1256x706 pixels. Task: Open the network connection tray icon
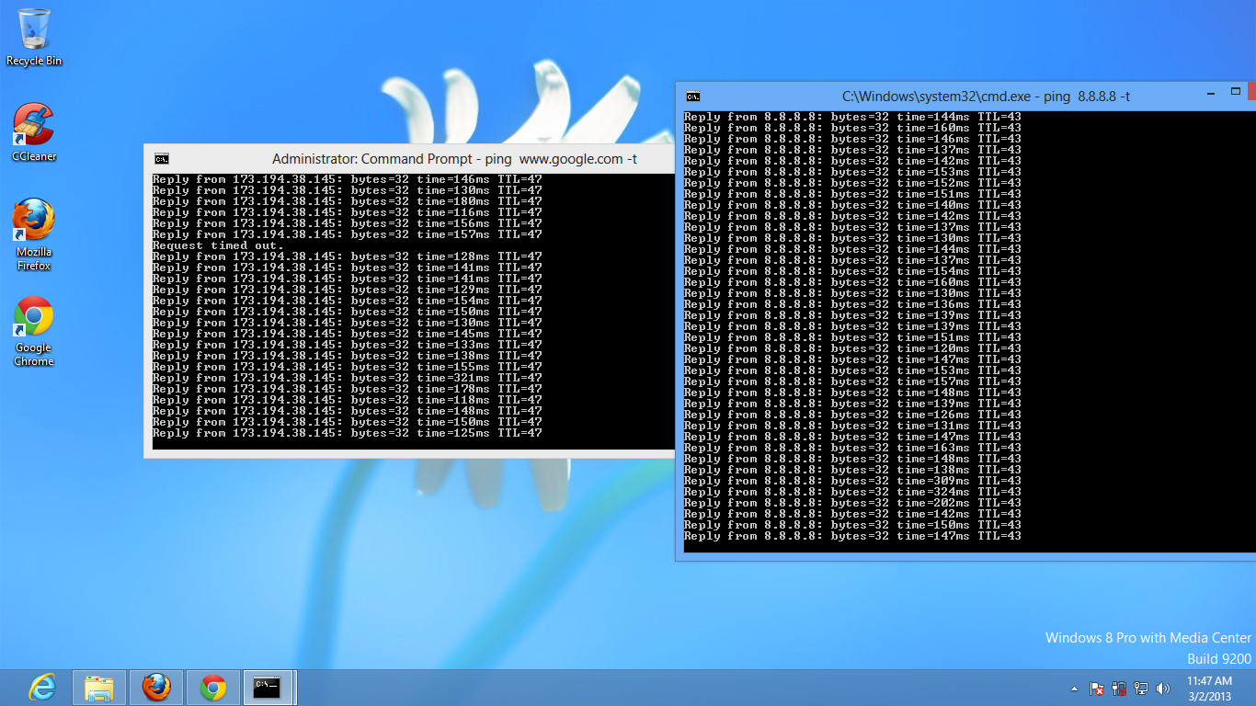tap(1141, 688)
